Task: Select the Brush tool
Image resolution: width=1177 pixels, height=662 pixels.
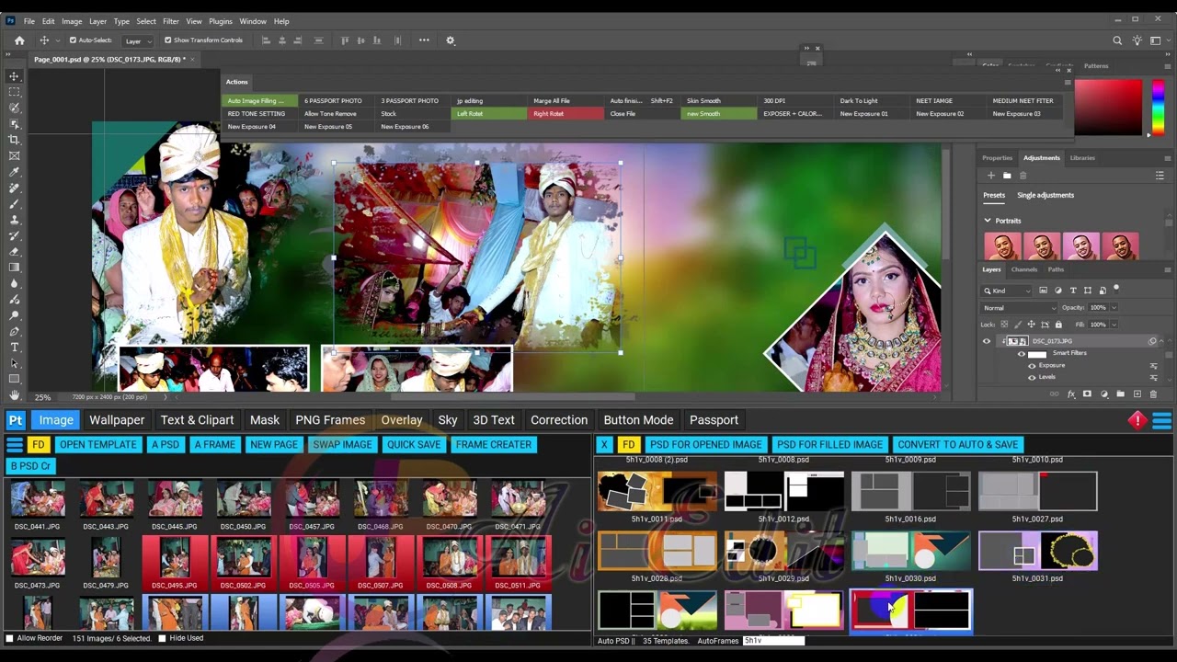Action: click(x=14, y=204)
